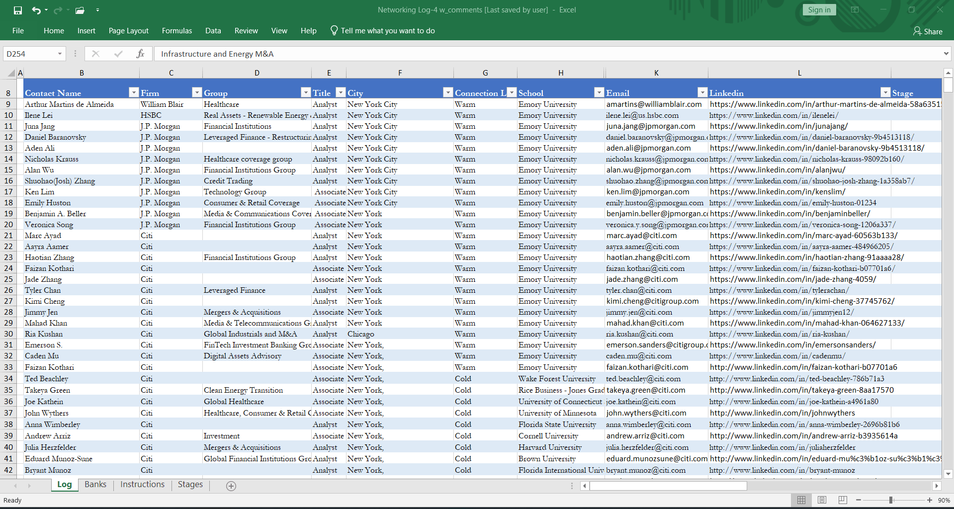Expand the formula bar chevron
954x509 pixels.
(x=946, y=54)
